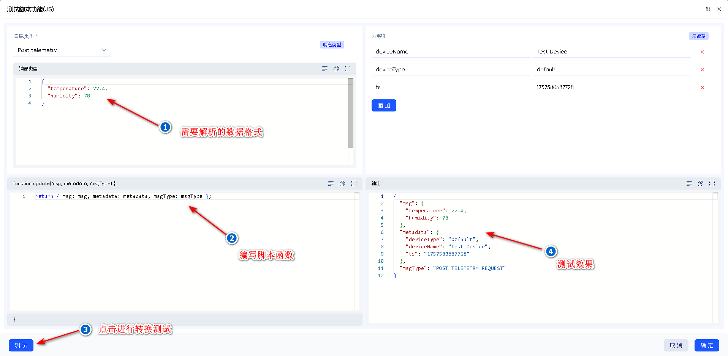Click the ts timestamp value field
This screenshot has width=728, height=356.
click(611, 87)
